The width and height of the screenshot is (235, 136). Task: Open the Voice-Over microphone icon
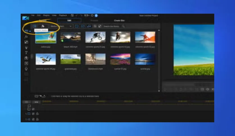pyautogui.click(x=26, y=69)
